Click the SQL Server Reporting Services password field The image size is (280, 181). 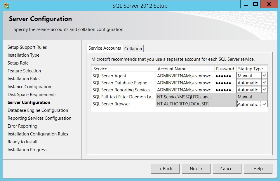click(x=225, y=90)
